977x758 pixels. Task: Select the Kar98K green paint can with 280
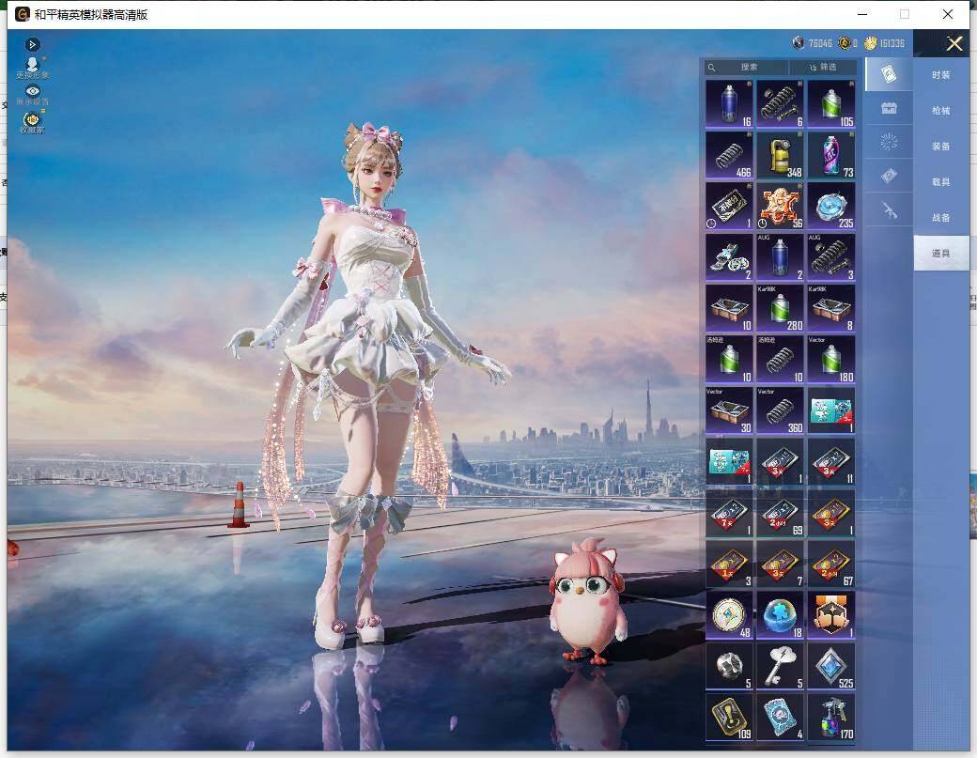[780, 308]
